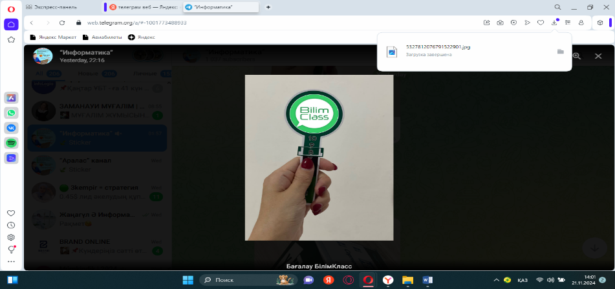
Task: Show downloaded file in folder
Action: tap(561, 52)
